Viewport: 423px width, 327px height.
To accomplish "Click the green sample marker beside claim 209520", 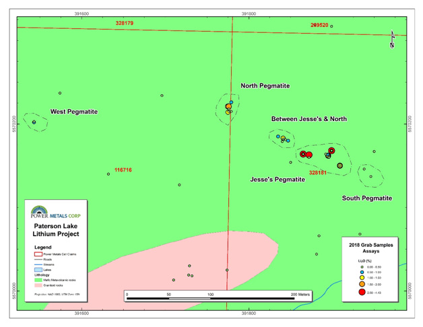I will point(331,26).
